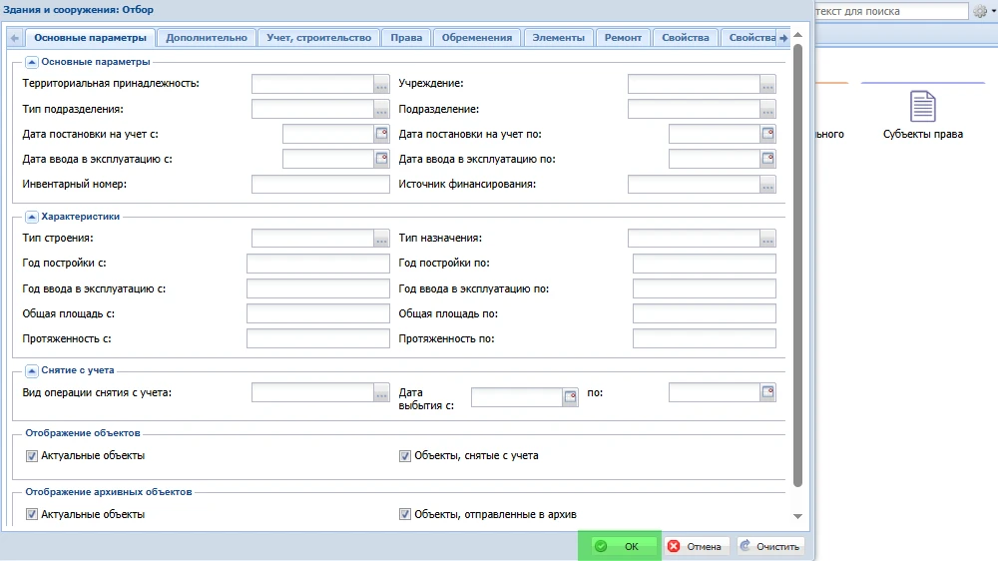
Task: Toggle Объекты, отправленные в архив checkbox
Action: click(x=405, y=514)
